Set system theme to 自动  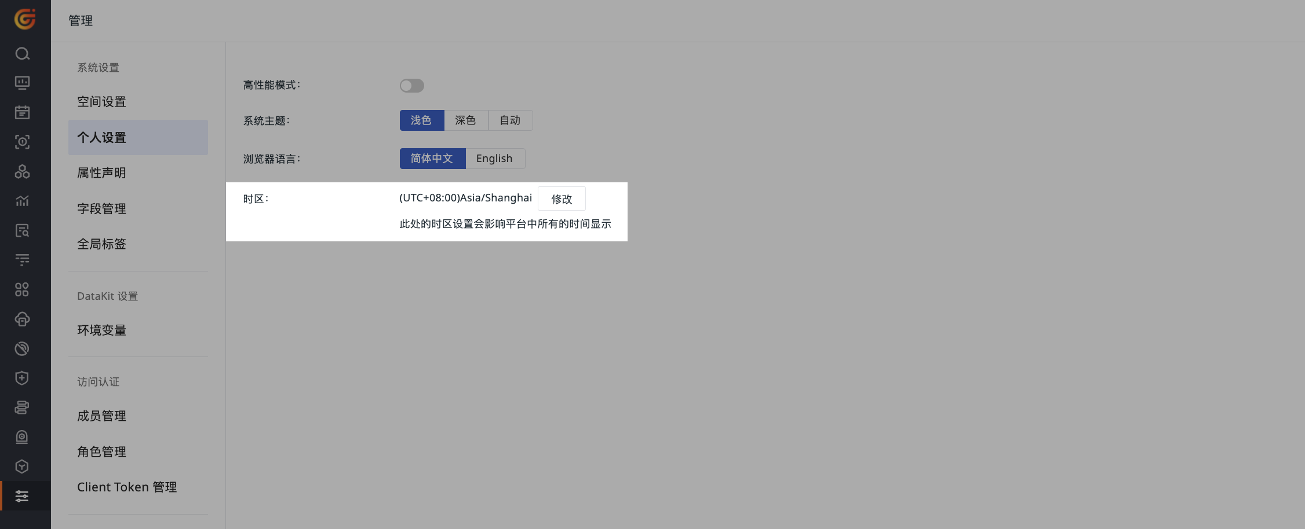click(x=510, y=120)
